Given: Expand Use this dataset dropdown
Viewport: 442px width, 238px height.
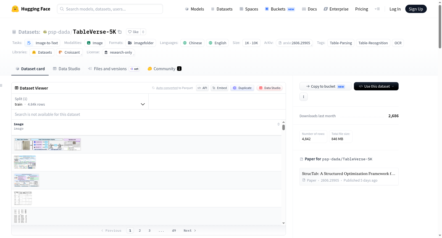Looking at the screenshot, I should (x=376, y=86).
